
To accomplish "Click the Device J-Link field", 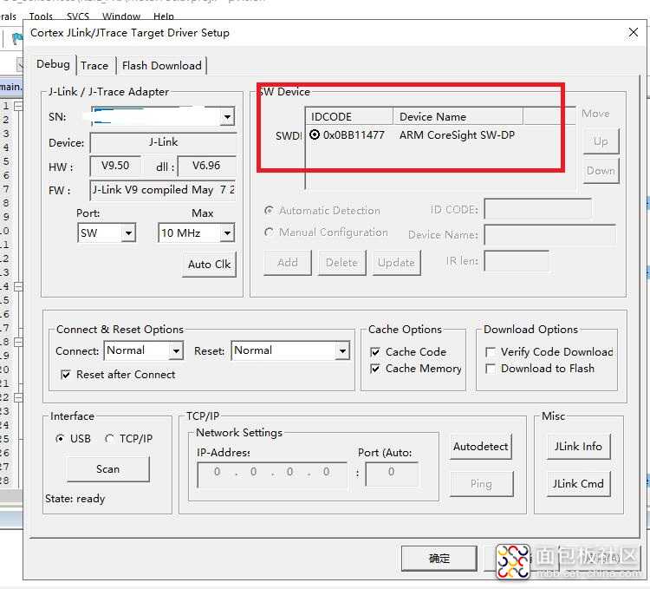I will 163,142.
